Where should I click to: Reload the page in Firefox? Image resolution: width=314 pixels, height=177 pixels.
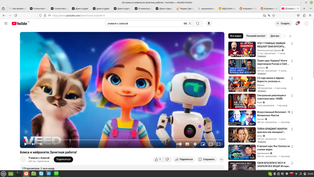(16, 15)
